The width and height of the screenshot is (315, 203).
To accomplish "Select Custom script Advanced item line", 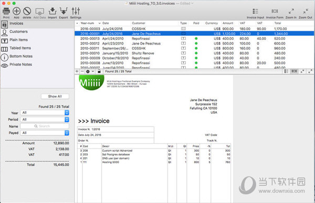I will coord(154,151).
